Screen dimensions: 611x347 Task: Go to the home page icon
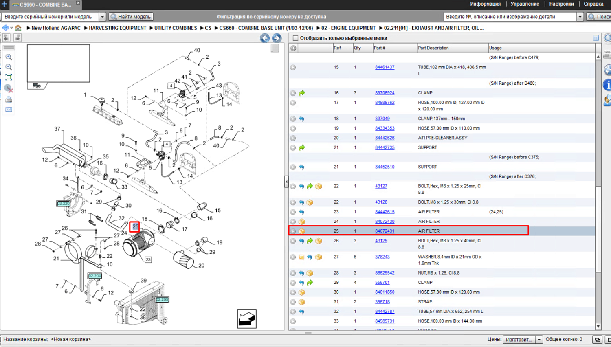coord(18,28)
